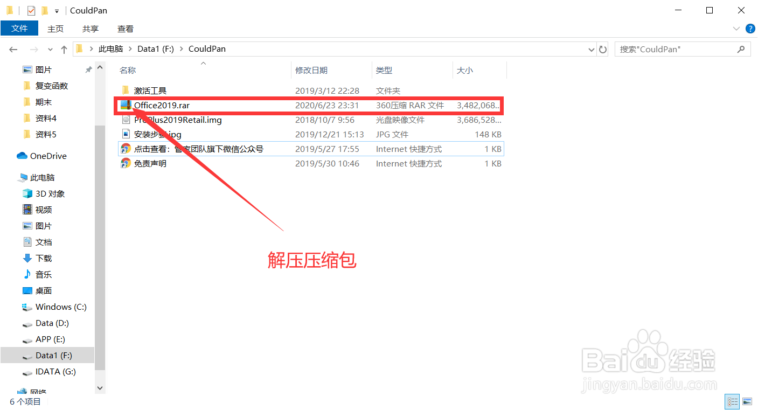Open Data (D:) drive
The width and height of the screenshot is (758, 410).
point(52,323)
